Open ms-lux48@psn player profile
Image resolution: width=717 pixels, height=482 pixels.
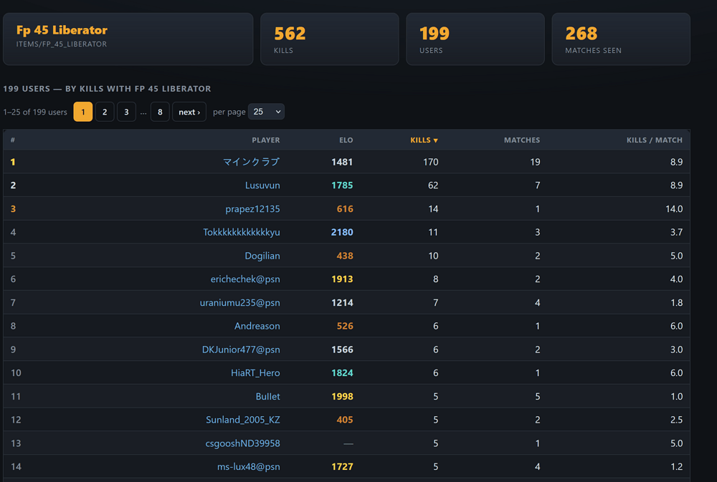[x=248, y=467]
